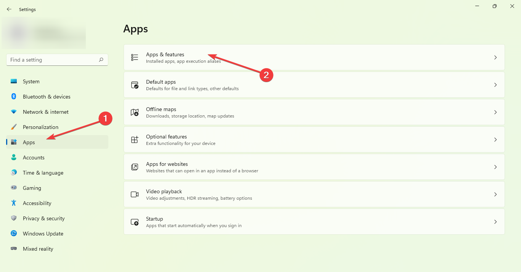This screenshot has height=272, width=521.
Task: Click the Default apps title
Action: [x=161, y=82]
